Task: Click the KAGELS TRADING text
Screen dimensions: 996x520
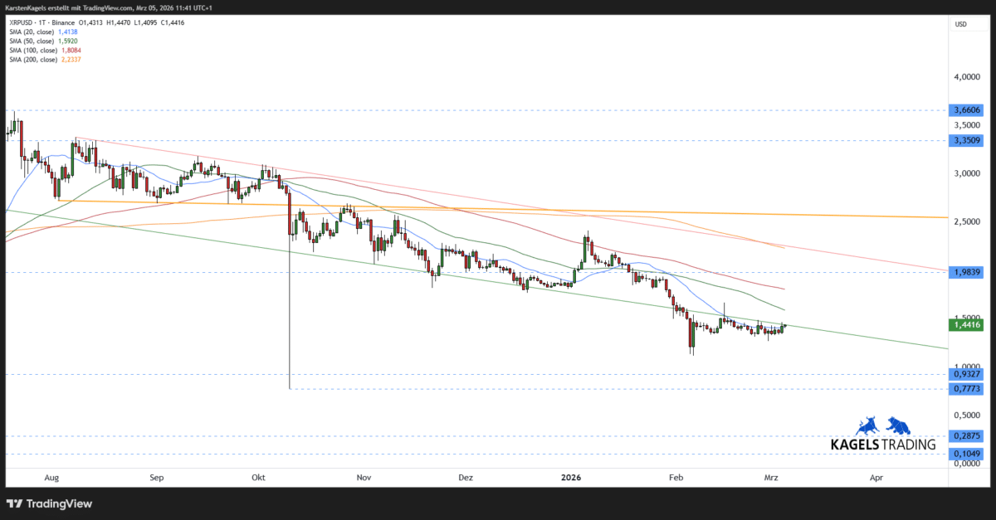Action: (x=881, y=445)
